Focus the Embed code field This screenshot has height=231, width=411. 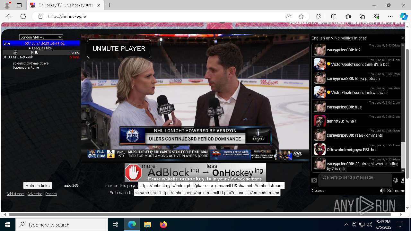(207, 193)
